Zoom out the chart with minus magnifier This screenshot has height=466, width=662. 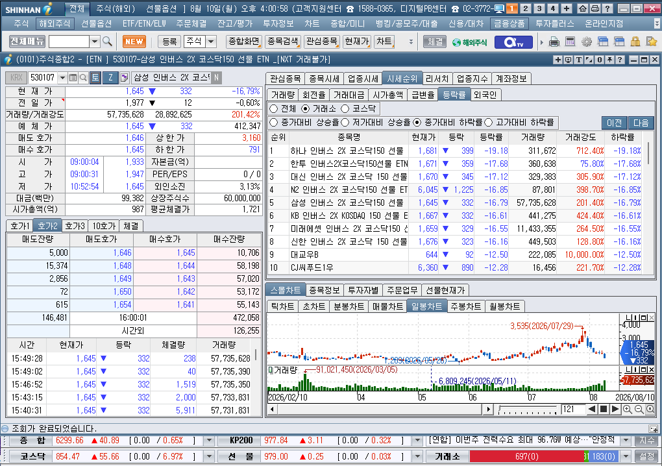click(639, 410)
